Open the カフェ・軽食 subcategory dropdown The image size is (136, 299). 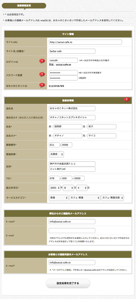click(x=85, y=198)
